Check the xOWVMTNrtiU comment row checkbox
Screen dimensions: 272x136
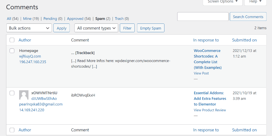12,93
